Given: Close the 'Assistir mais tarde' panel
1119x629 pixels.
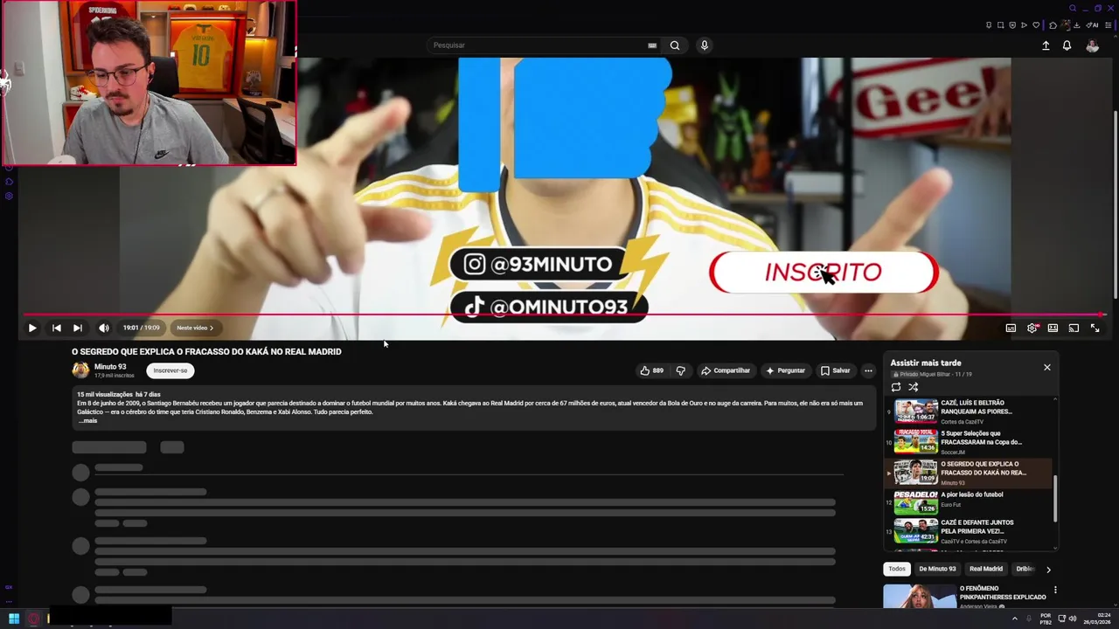Looking at the screenshot, I should click(1047, 367).
